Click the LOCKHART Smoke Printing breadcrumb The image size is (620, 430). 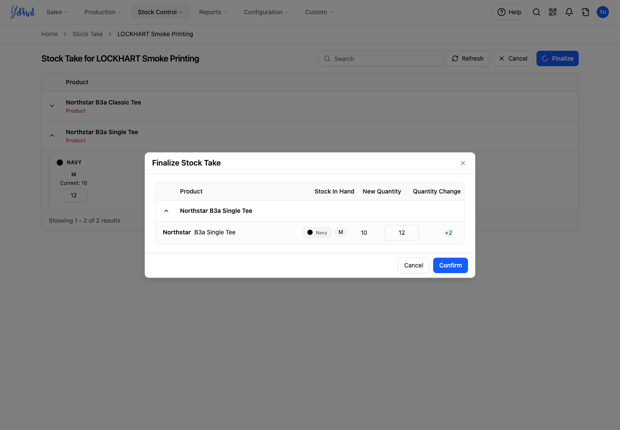[x=155, y=34]
